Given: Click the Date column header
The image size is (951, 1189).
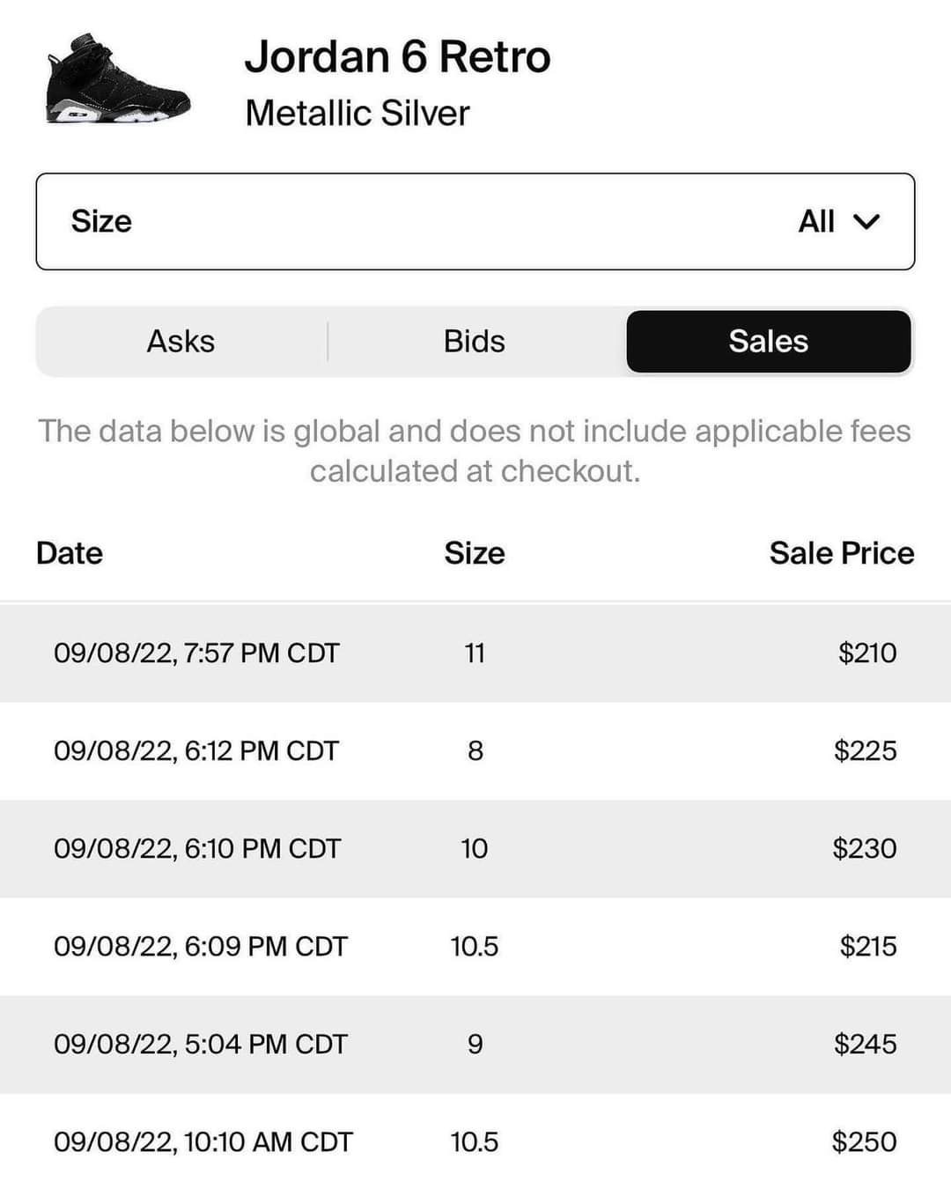Looking at the screenshot, I should click(x=70, y=553).
